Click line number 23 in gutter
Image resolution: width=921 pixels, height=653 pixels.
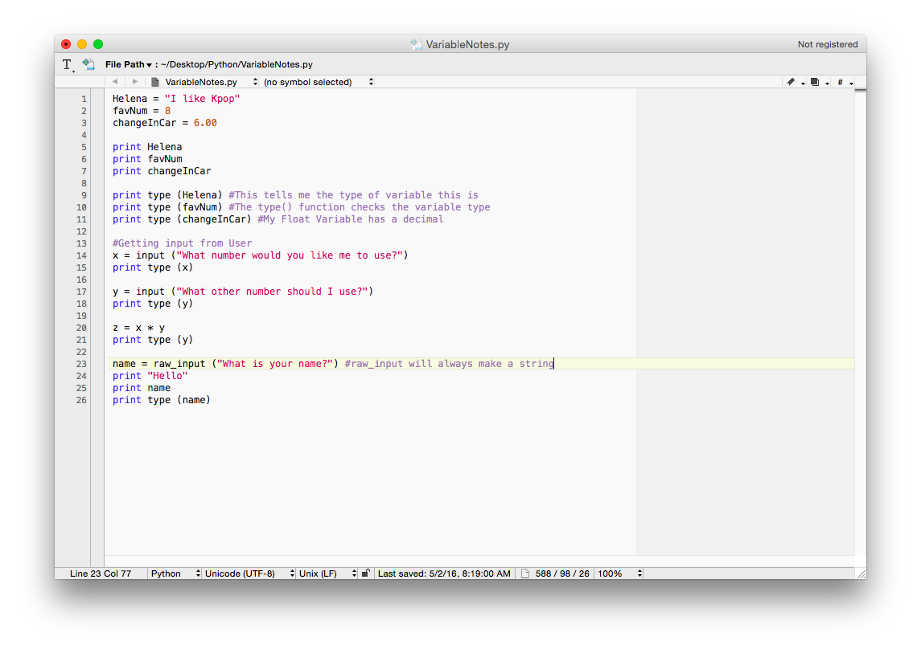tap(81, 364)
